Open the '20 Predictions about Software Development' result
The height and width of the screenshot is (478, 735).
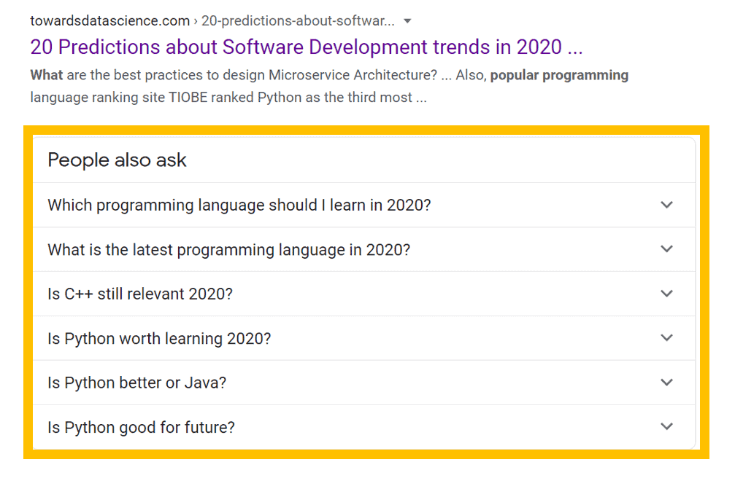tap(307, 47)
